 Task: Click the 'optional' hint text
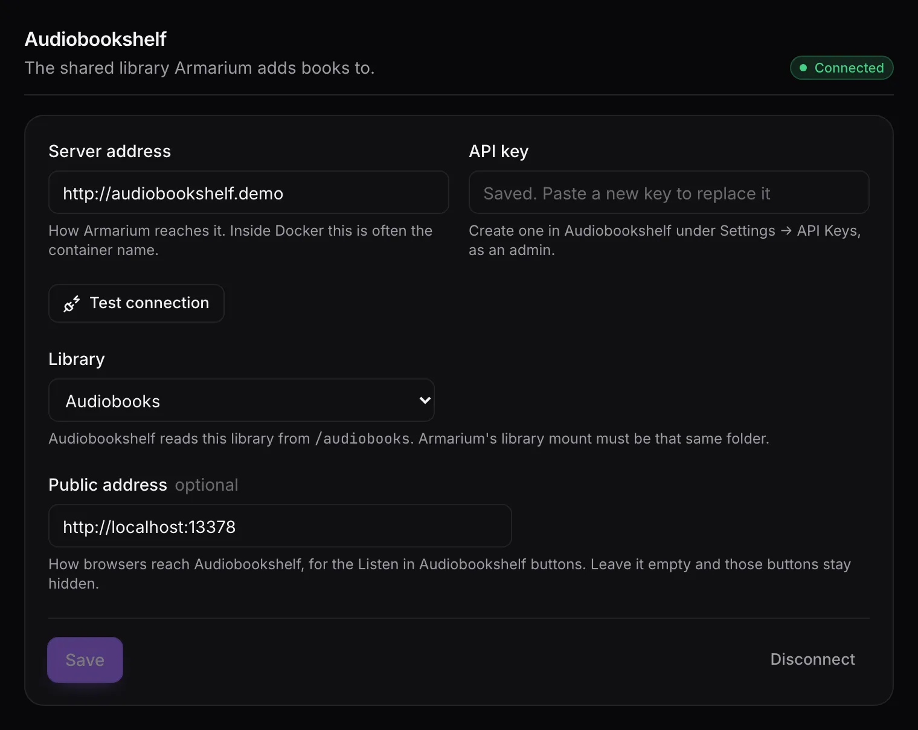tap(207, 485)
